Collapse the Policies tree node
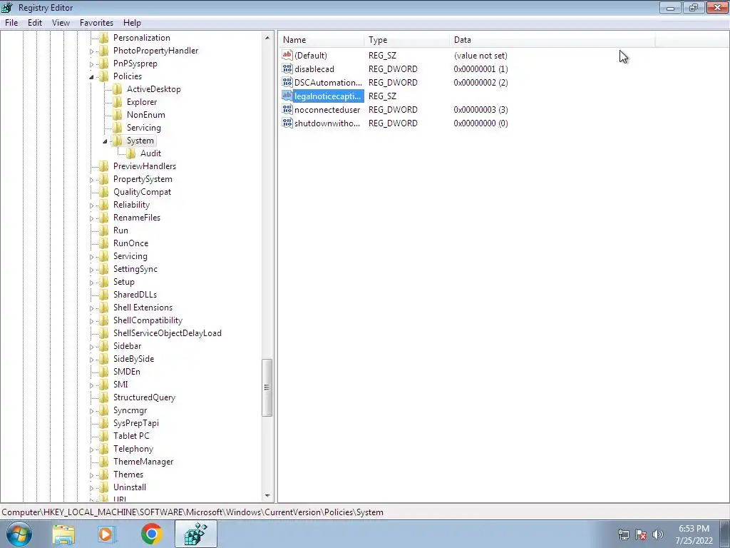Screen dimensions: 730x548 (x=91, y=76)
